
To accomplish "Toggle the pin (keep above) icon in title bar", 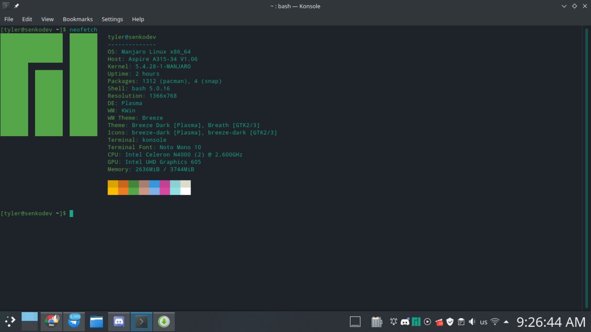I will (x=17, y=6).
